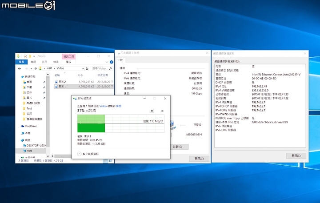This screenshot has width=320, height=203.
Task: Open the 播放 (Play) ribbon tab
Action: [x=68, y=62]
